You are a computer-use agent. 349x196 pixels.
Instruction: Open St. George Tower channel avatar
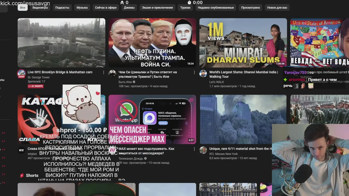point(21,73)
